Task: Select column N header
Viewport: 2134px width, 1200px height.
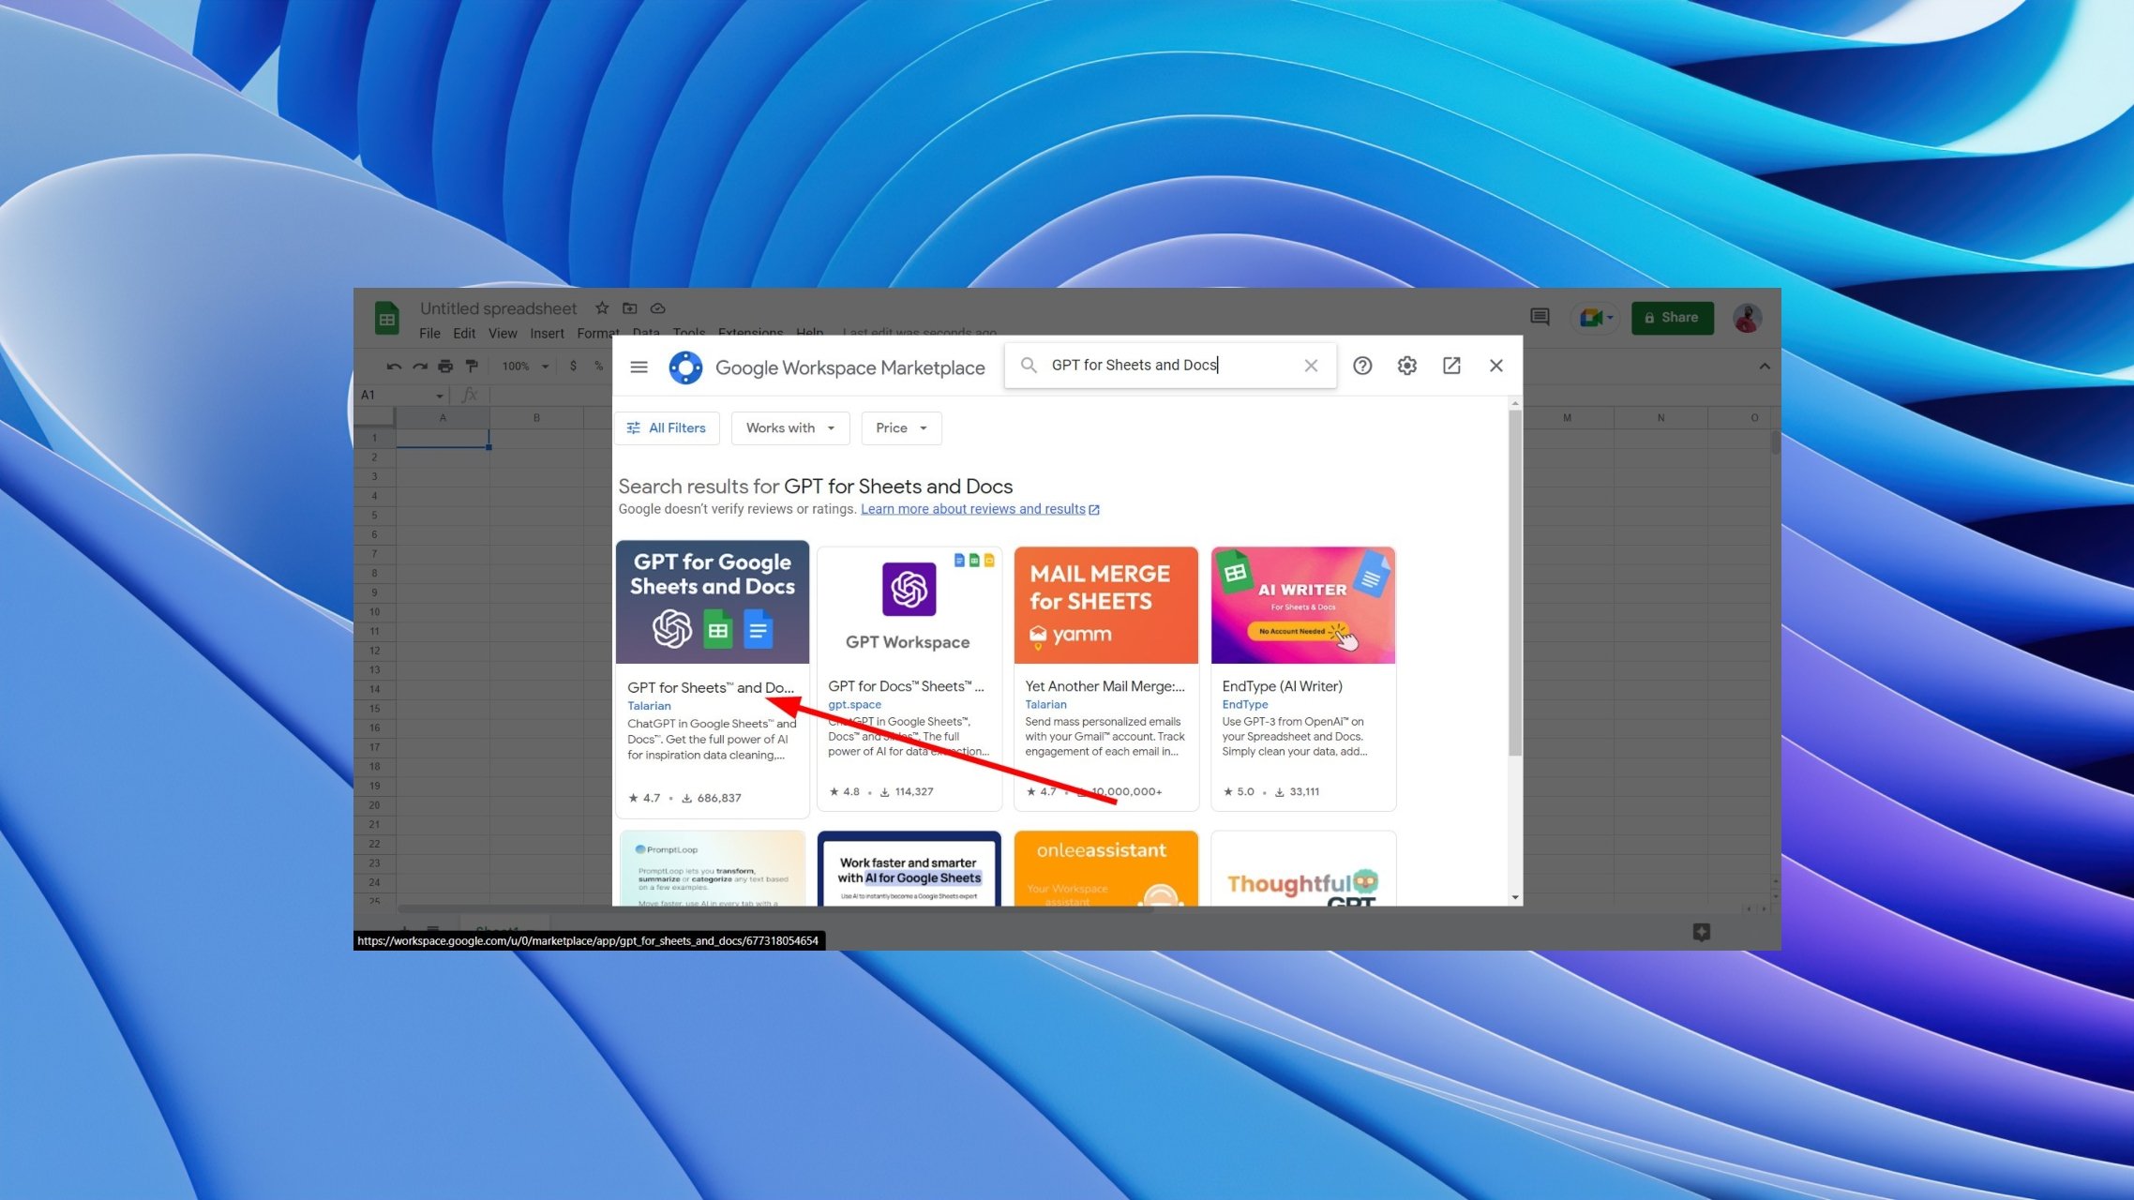Action: [x=1661, y=418]
